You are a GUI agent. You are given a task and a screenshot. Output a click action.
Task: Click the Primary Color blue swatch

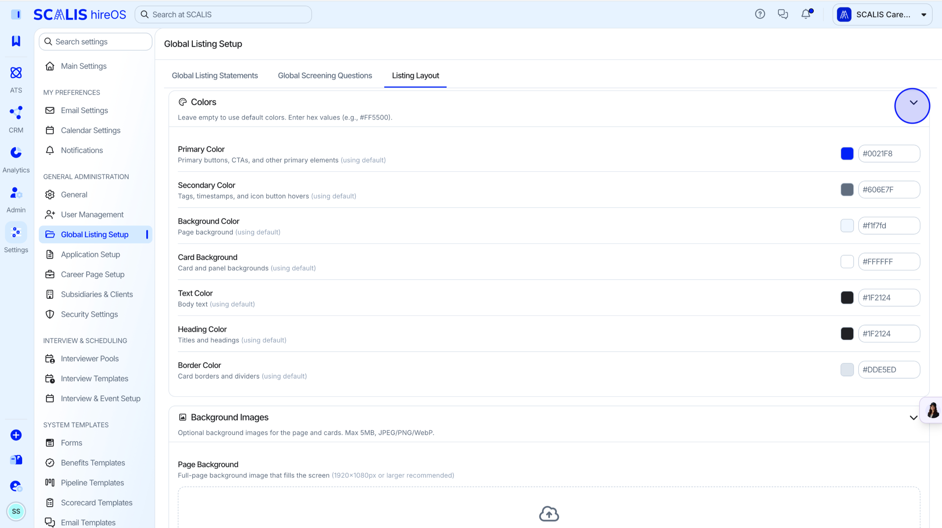(x=847, y=154)
